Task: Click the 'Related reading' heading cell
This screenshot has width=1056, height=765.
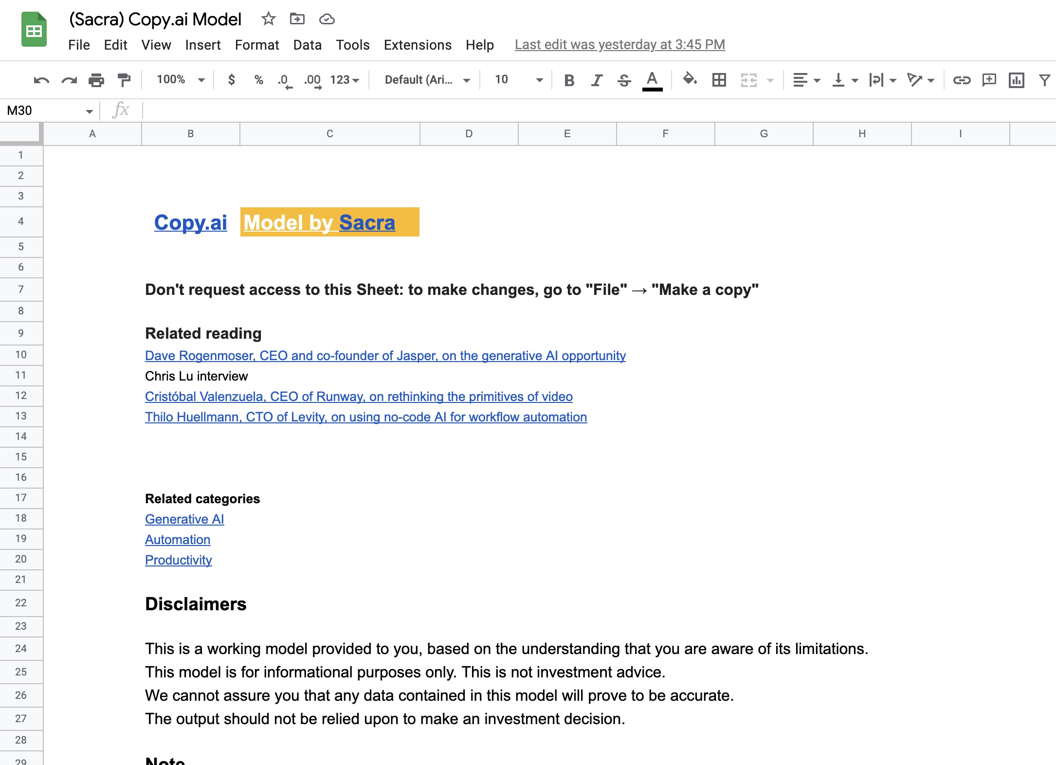Action: coord(203,333)
